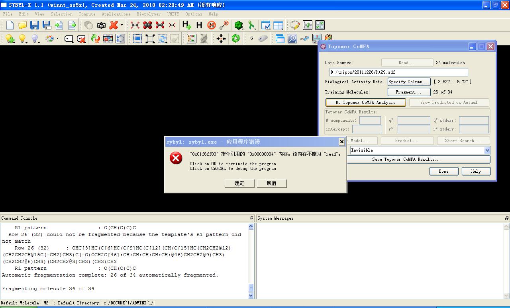The height and width of the screenshot is (308, 510).
Task: Click the plain black H hydrogen icon
Action: (x=199, y=25)
